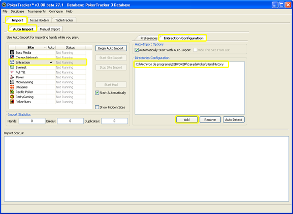
Task: Open the Tournaments menu
Action: [x=37, y=11]
